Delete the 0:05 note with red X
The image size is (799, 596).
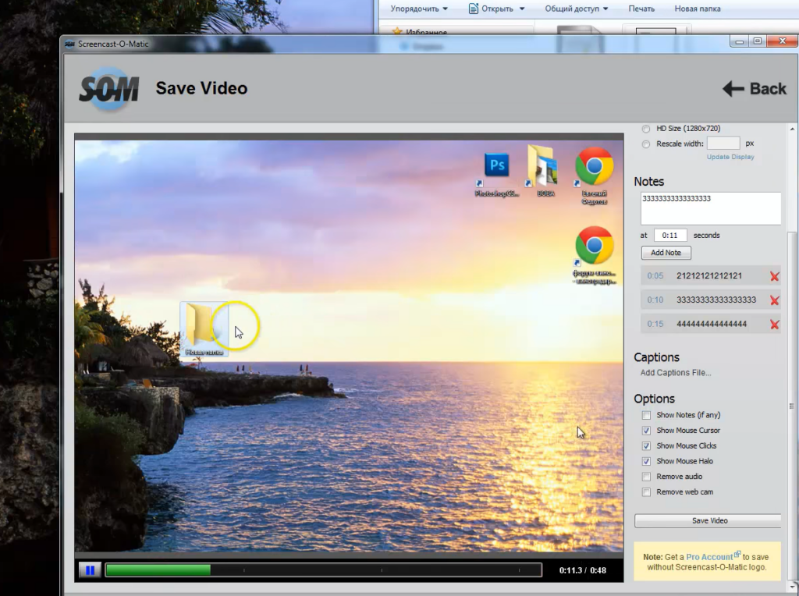point(774,276)
